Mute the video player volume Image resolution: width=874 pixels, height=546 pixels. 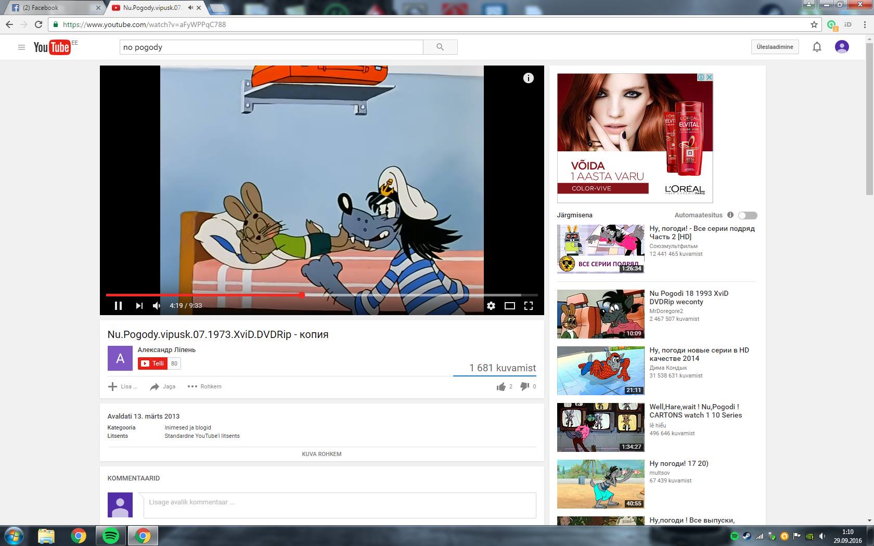point(157,306)
